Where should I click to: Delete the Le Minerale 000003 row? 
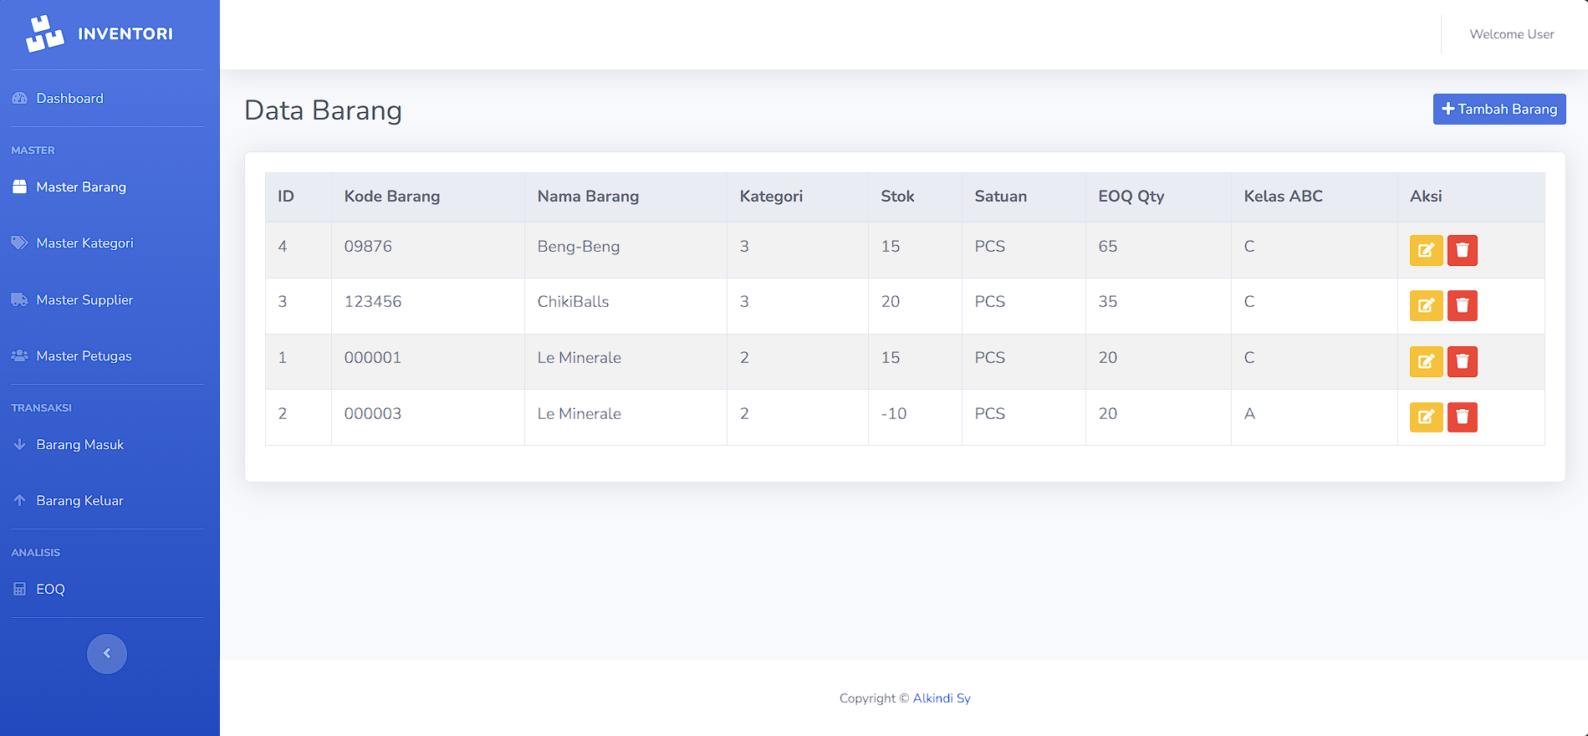[1463, 417]
